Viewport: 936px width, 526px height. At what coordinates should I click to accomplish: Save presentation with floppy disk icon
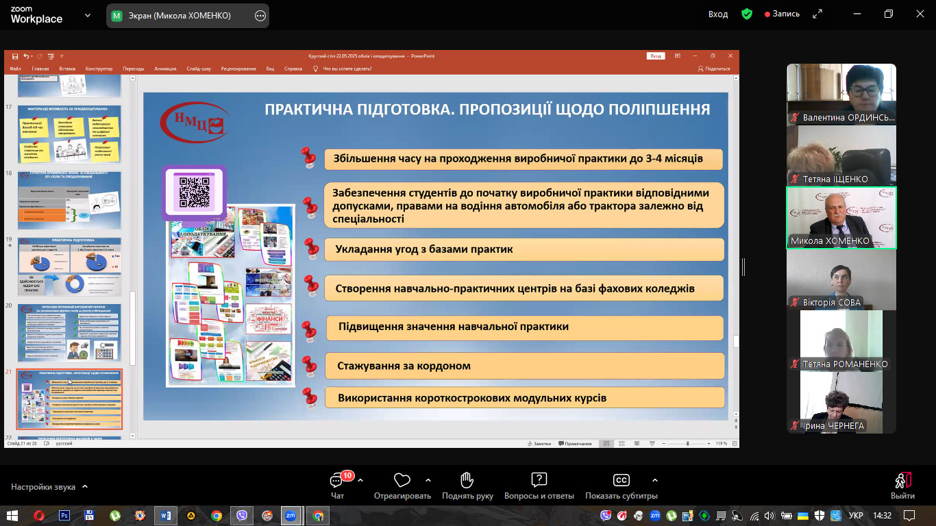[x=15, y=56]
